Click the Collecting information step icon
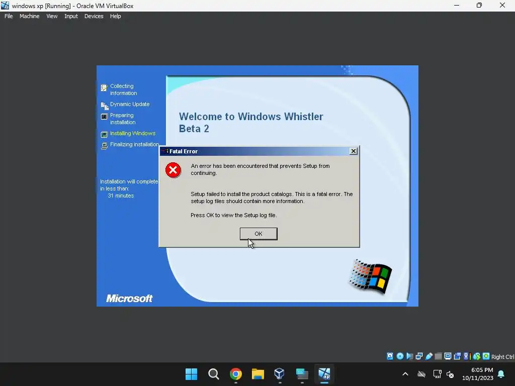The height and width of the screenshot is (386, 515). 104,87
